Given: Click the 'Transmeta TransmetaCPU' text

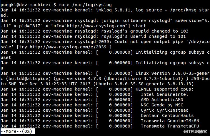Looking at the screenshot, I should pos(170,126).
